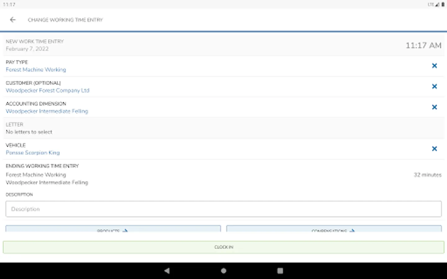Screen dimensions: 447x279
Task: Clear the Customer selection
Action: [434, 86]
